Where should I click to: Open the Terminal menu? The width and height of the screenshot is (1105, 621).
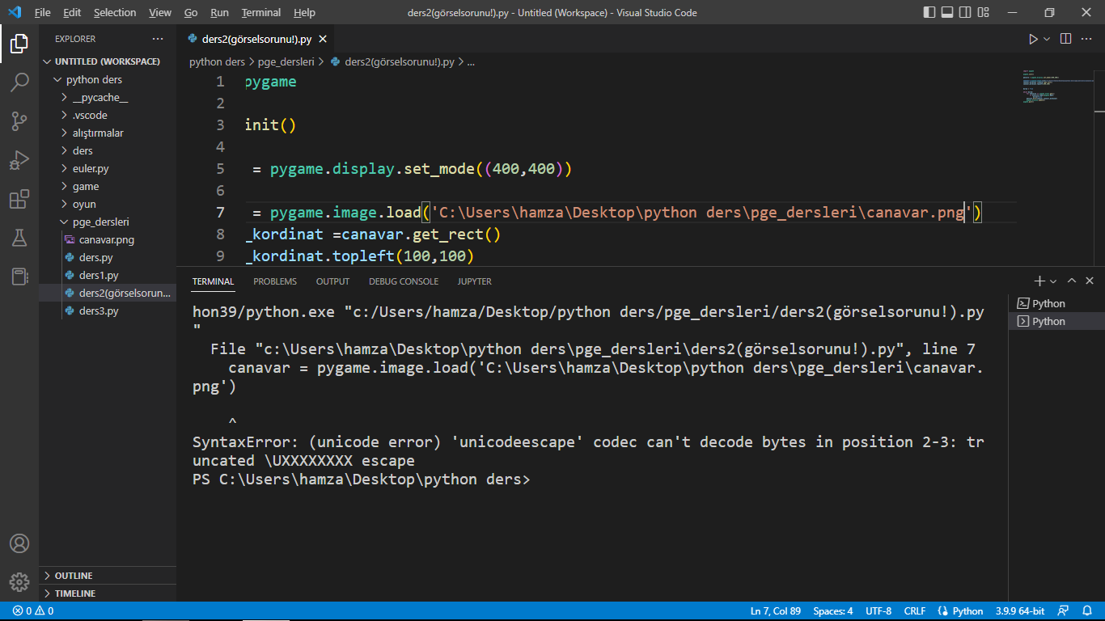pyautogui.click(x=260, y=13)
